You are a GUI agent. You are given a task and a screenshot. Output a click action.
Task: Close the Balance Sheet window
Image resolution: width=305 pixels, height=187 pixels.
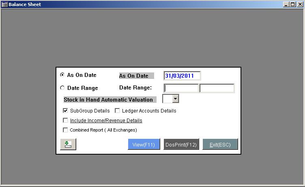tap(300, 4)
